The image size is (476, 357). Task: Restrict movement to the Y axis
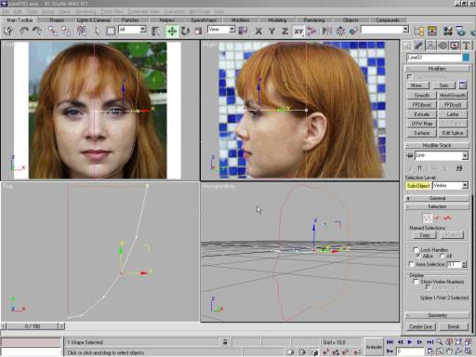click(271, 31)
